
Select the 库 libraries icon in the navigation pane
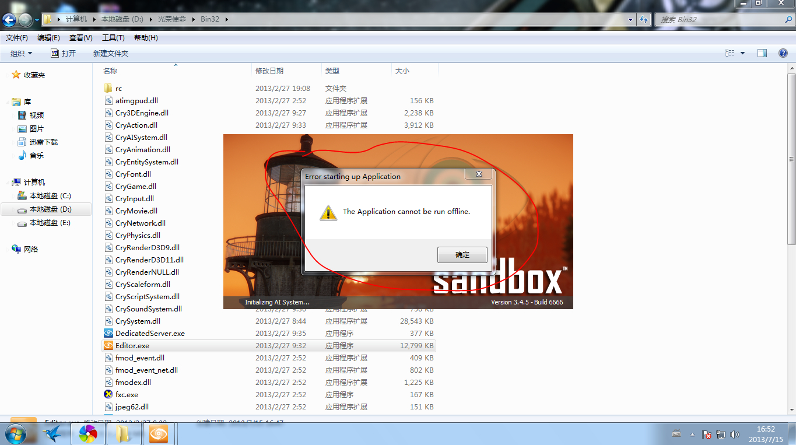[16, 102]
